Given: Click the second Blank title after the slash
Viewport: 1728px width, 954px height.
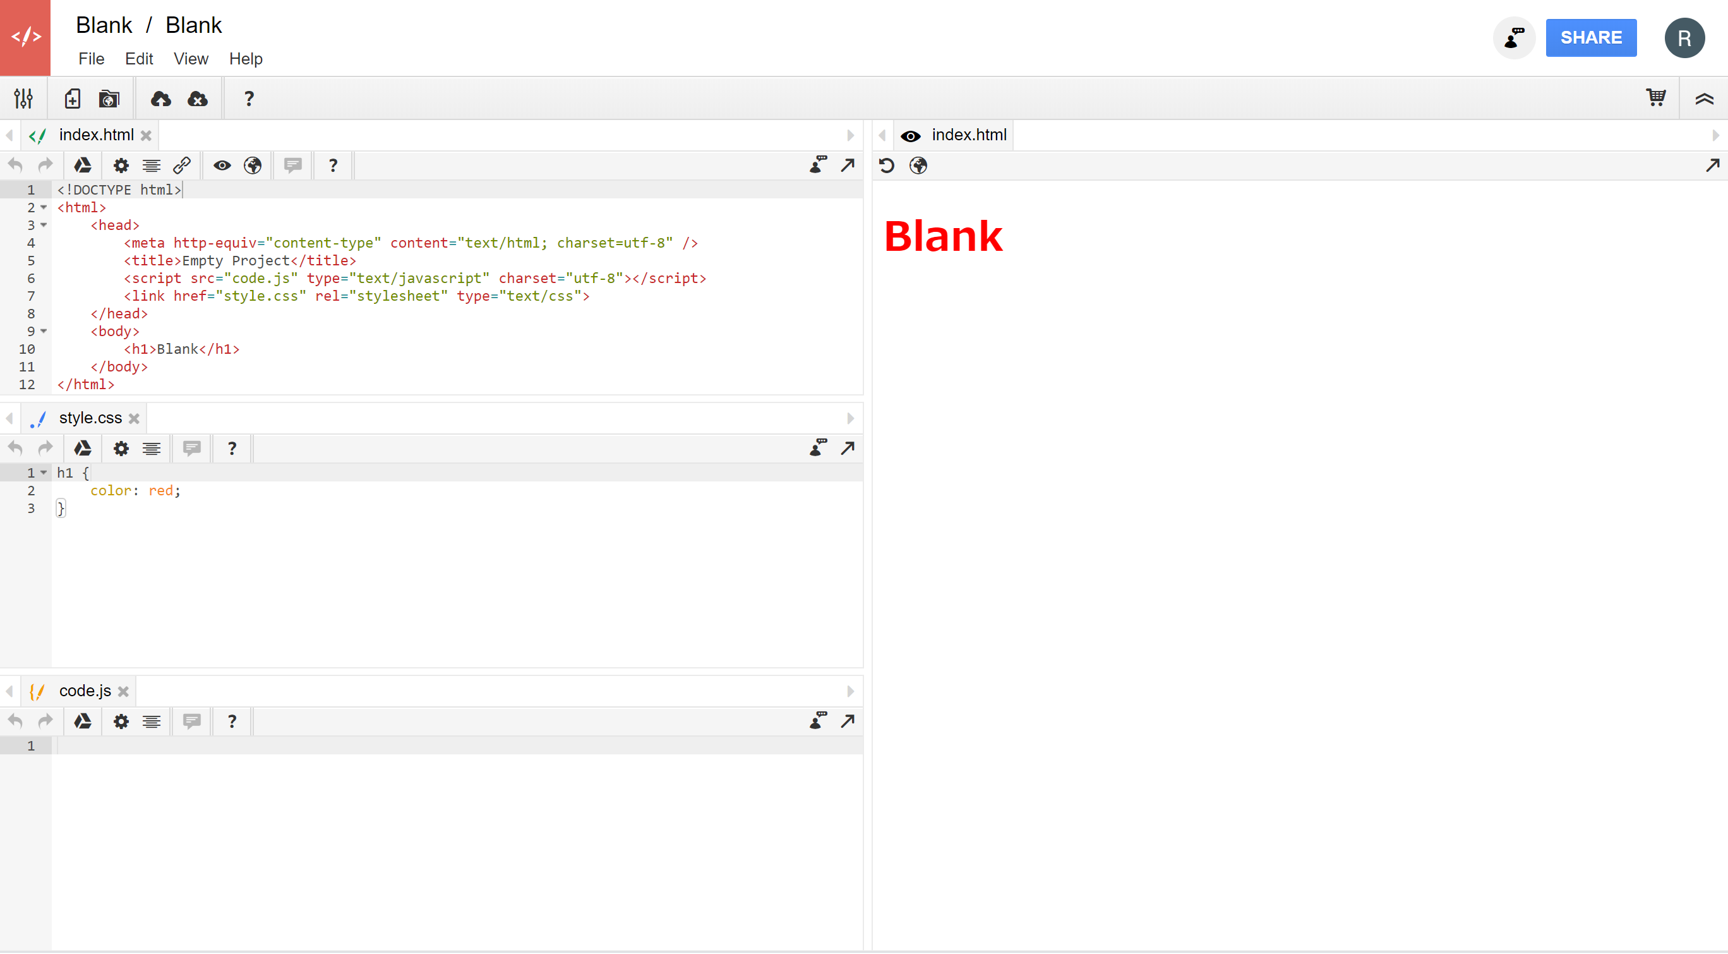Looking at the screenshot, I should pos(193,25).
